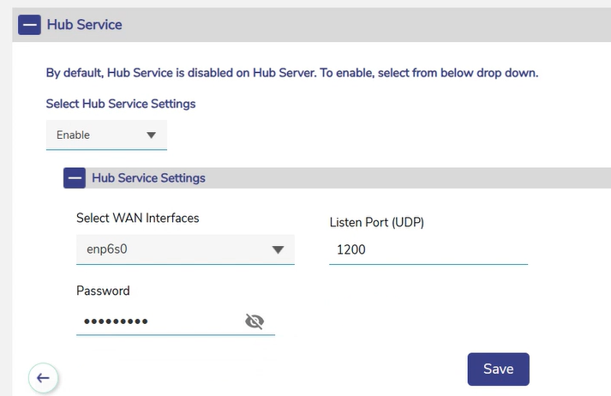Click the Select Hub Service Settings label
The image size is (611, 396).
click(121, 104)
